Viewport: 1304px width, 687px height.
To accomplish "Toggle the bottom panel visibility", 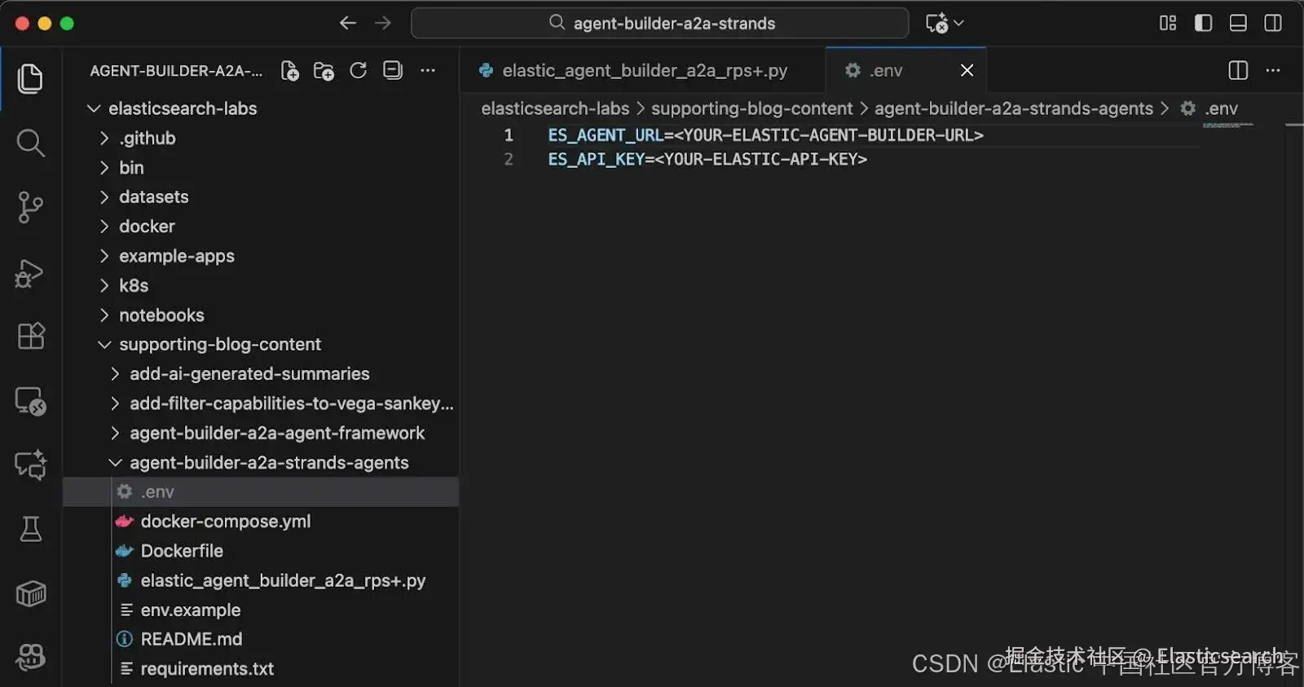I will (1238, 23).
